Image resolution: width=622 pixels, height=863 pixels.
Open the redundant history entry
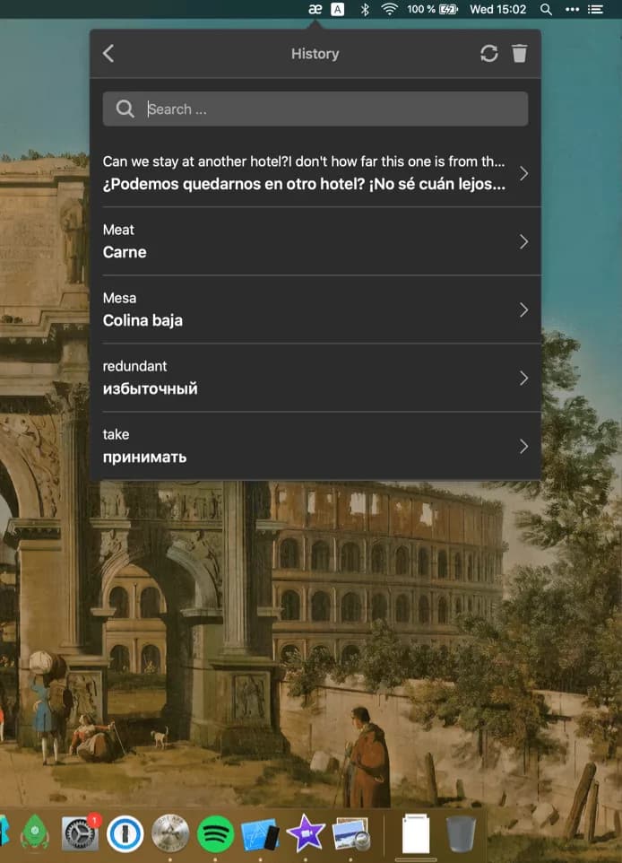coord(315,378)
